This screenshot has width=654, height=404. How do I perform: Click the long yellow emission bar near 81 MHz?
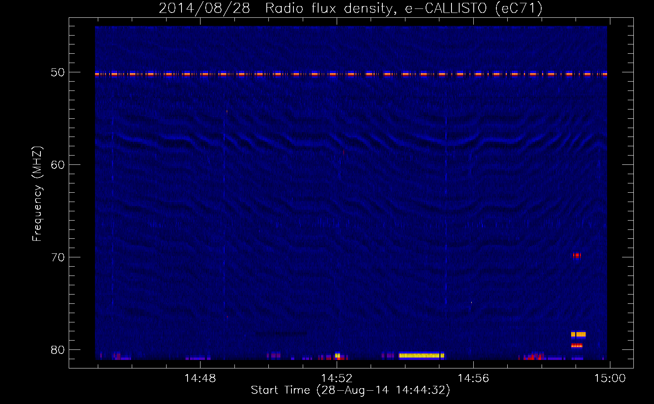point(422,356)
